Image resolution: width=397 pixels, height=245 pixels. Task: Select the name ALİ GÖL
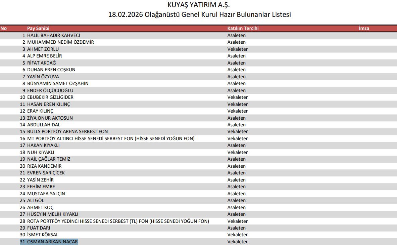(36, 200)
